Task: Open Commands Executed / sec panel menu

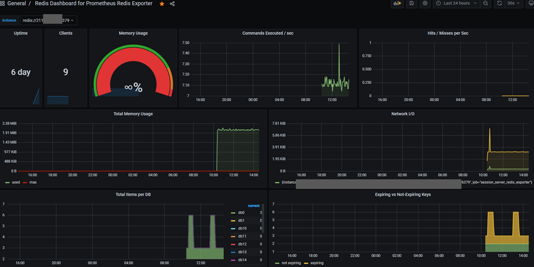Action: [x=268, y=33]
